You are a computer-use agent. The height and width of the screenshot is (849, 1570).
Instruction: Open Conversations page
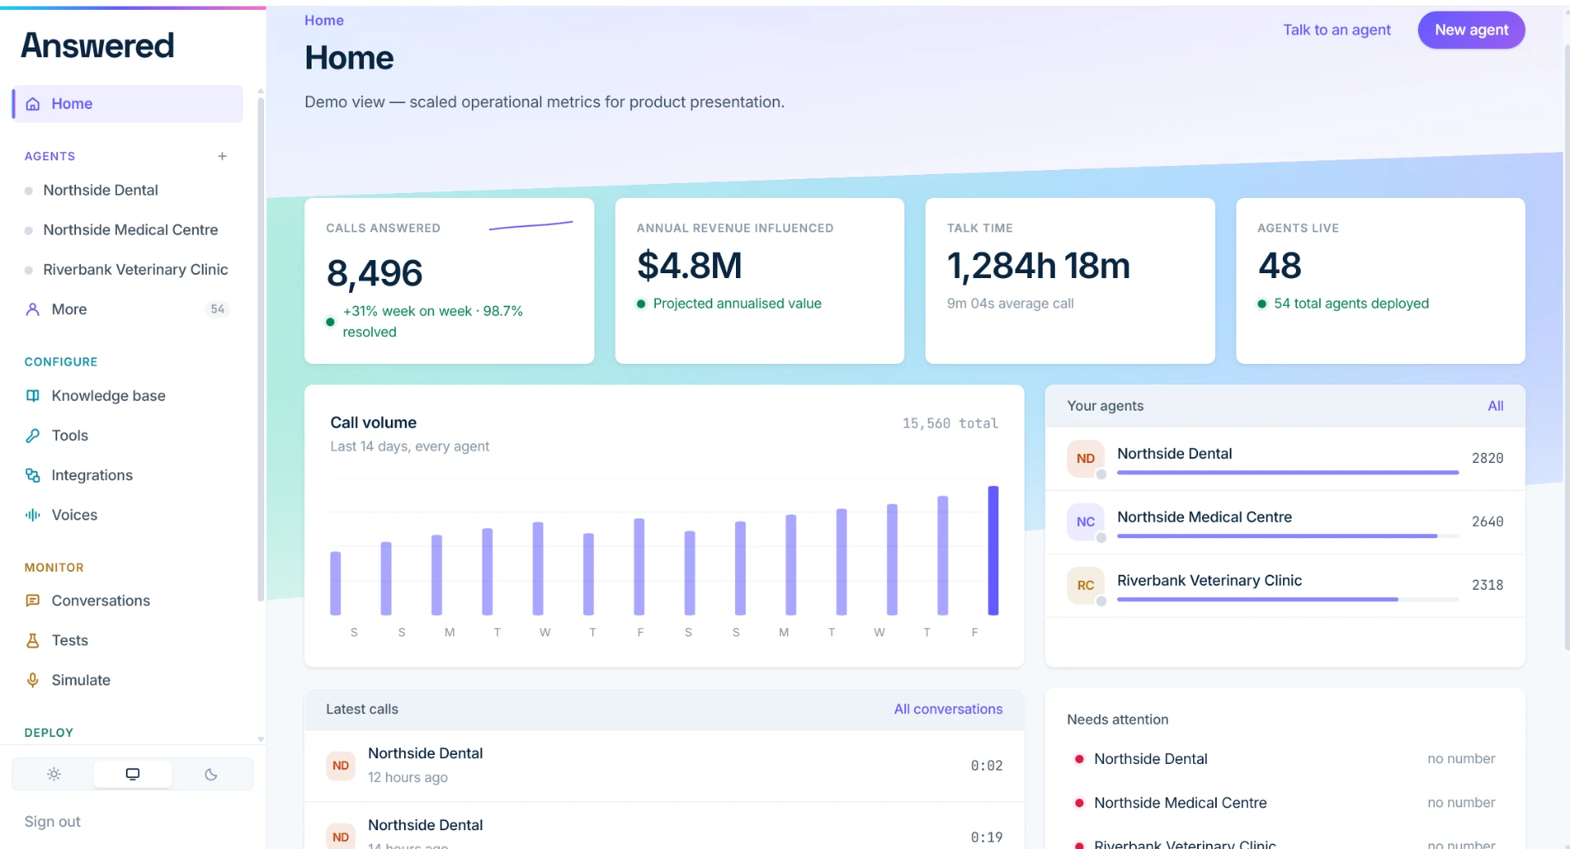tap(128, 601)
